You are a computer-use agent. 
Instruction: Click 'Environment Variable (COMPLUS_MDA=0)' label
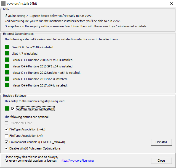click(37, 142)
